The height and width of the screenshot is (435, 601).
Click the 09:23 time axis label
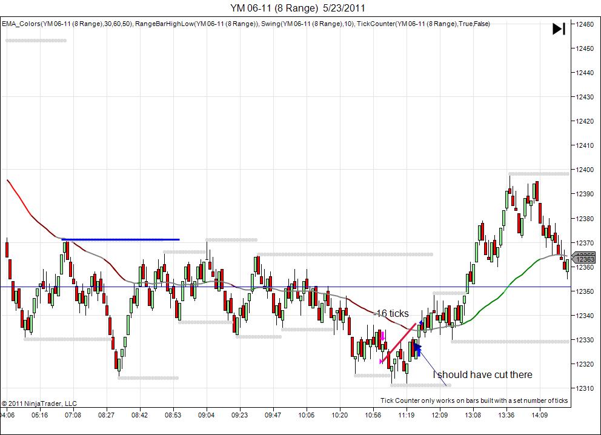(x=239, y=415)
